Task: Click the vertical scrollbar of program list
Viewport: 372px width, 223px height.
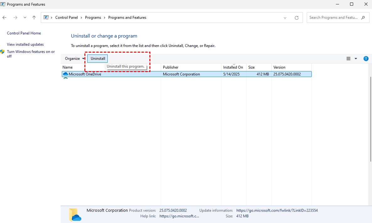Action: click(370, 118)
